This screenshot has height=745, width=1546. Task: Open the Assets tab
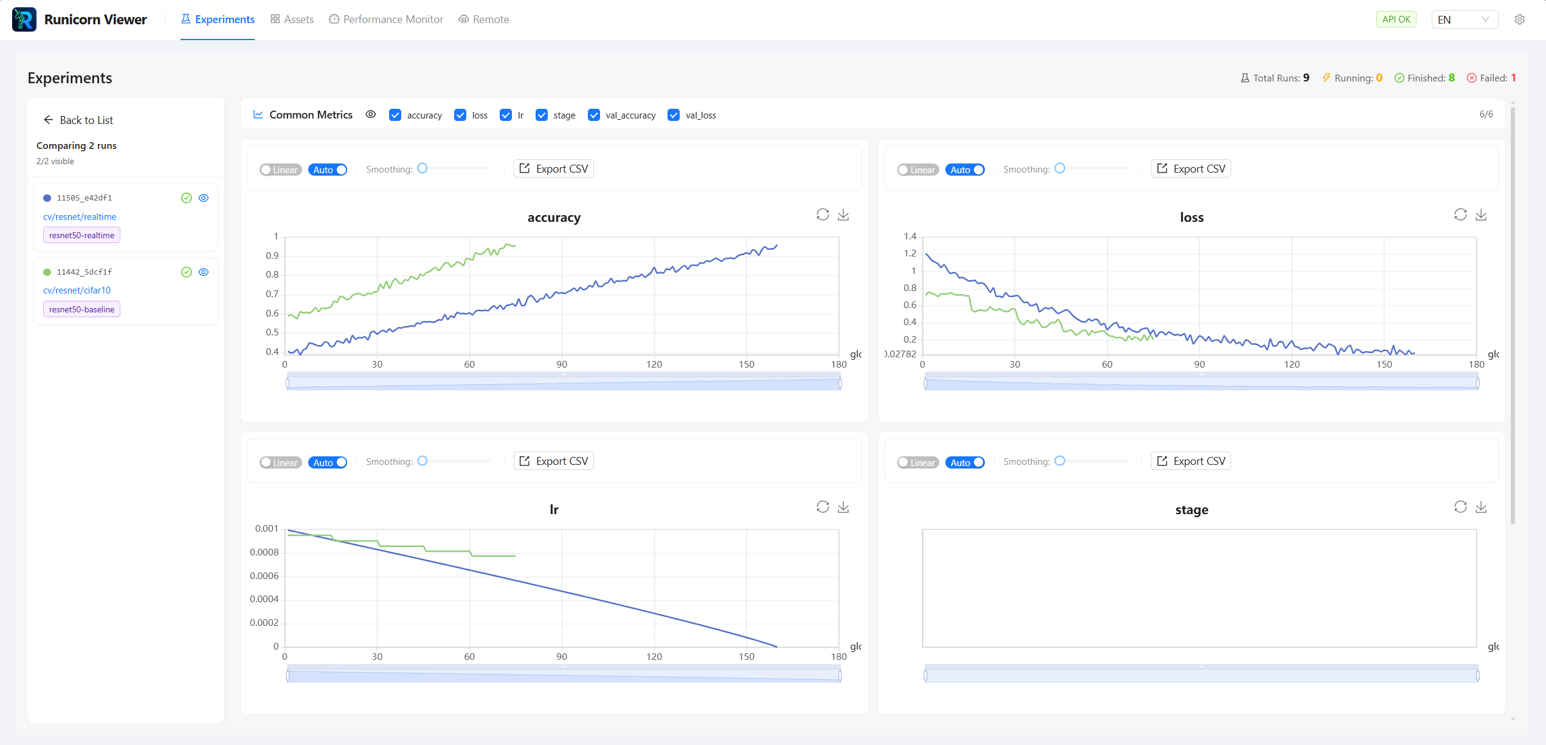292,19
